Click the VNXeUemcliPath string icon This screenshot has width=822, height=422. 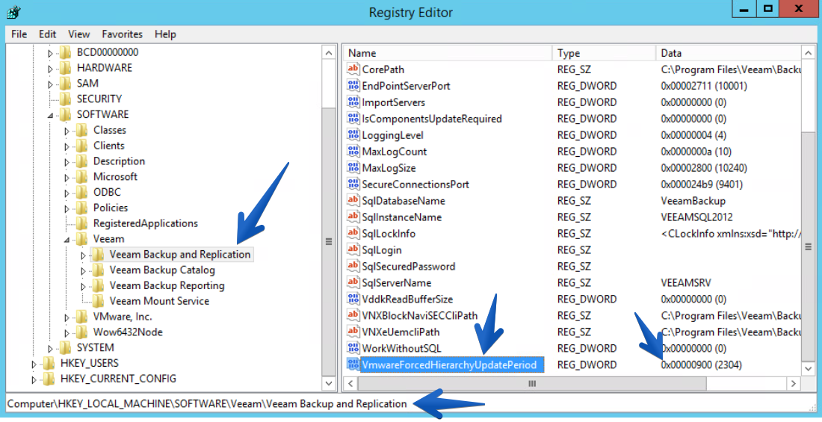point(353,332)
